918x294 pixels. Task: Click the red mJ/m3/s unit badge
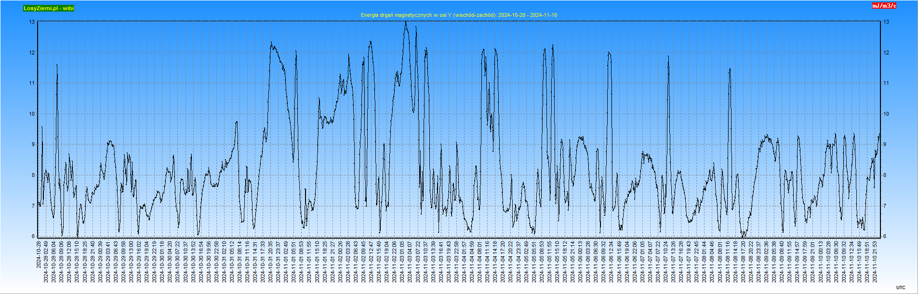click(884, 6)
